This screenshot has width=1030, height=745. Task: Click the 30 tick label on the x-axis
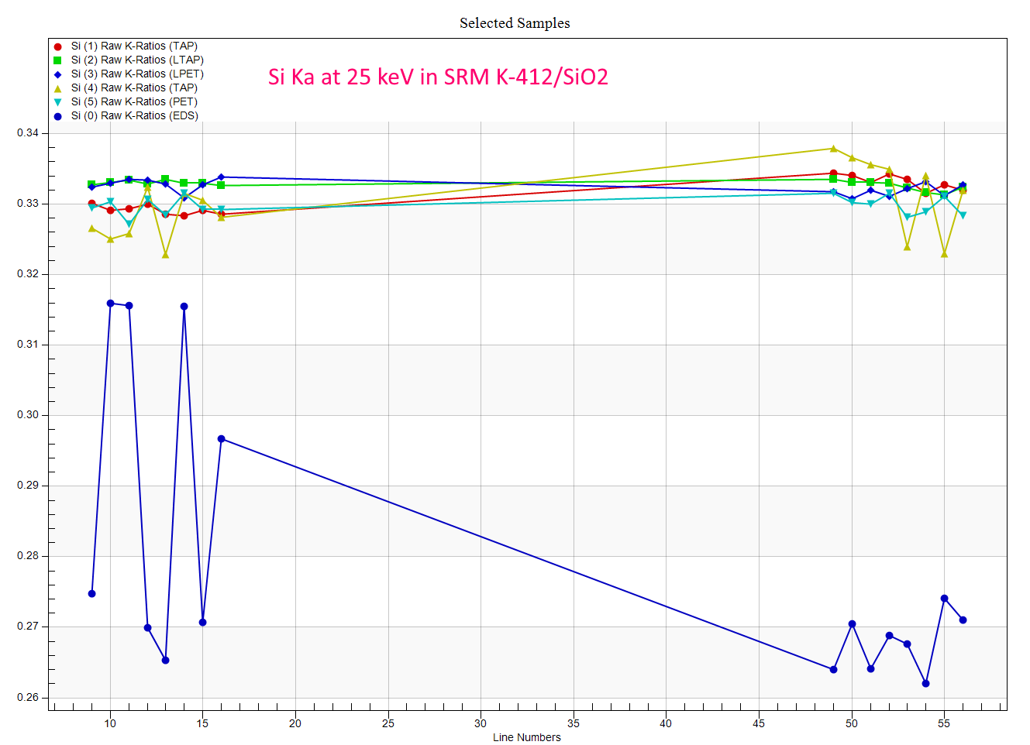(x=481, y=723)
